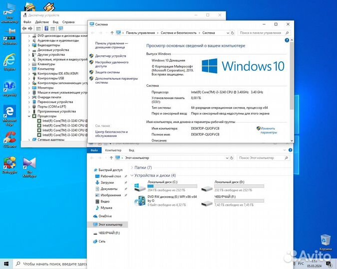Click the help question mark in System window
337x269 pixels.
287,40
